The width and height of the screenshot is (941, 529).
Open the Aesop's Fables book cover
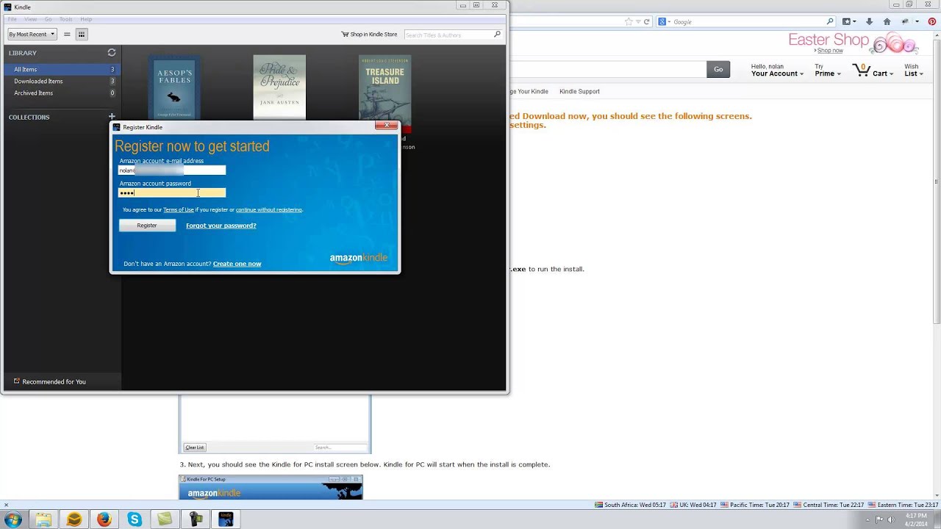174,86
